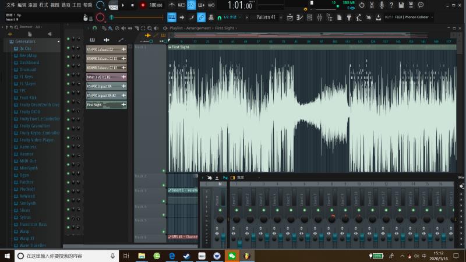Open the 样式 menu

pyautogui.click(x=44, y=5)
